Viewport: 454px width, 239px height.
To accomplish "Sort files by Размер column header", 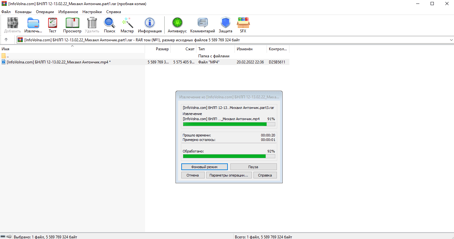I will [162, 49].
